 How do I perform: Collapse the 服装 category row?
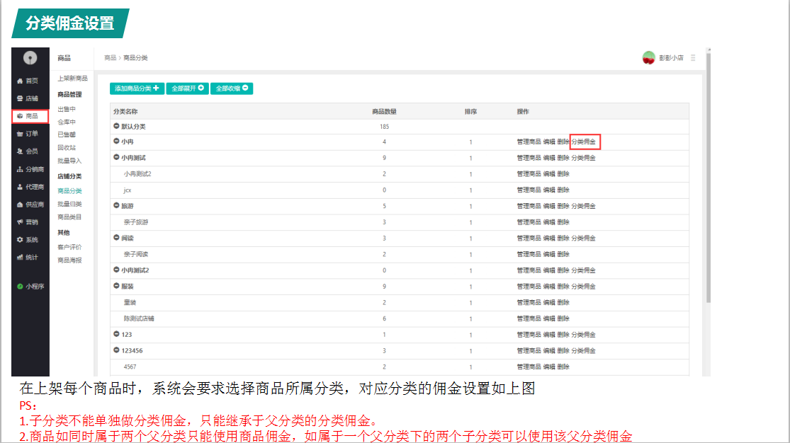click(117, 287)
